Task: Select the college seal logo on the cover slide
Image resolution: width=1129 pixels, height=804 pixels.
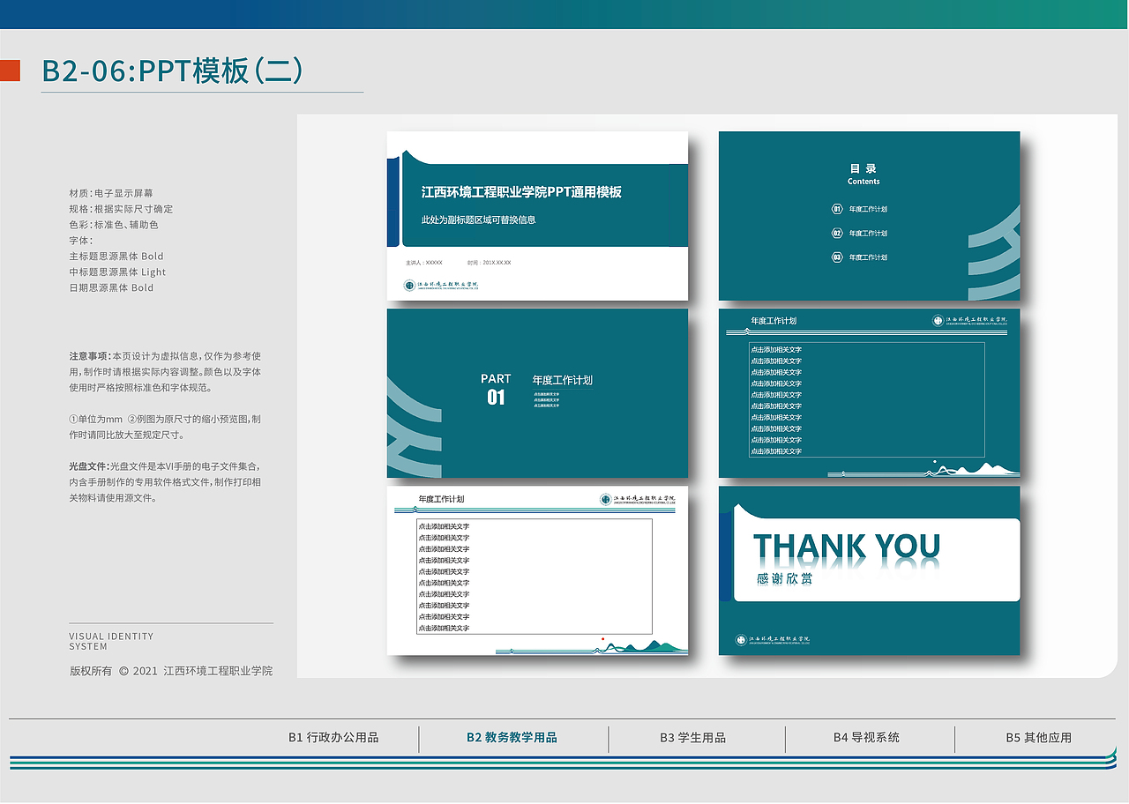Action: (407, 284)
